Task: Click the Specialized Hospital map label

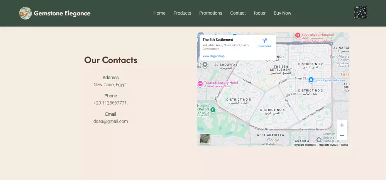Action: coord(318,35)
